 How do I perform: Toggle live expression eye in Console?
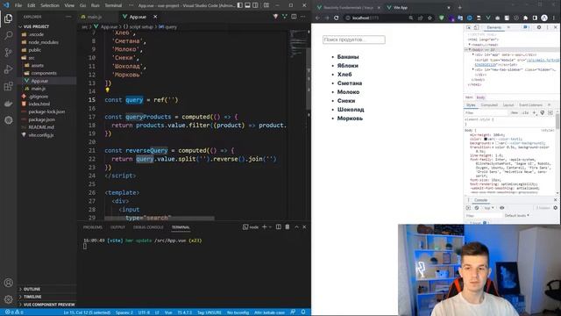coord(502,208)
